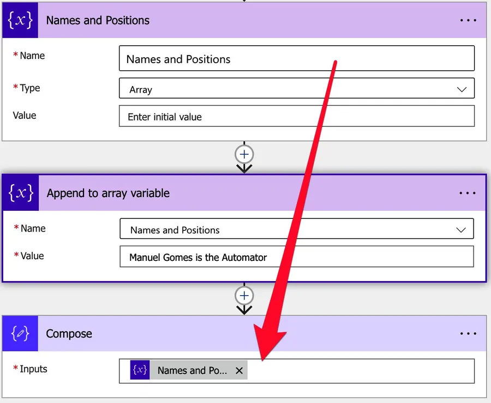Click the Enter initial value field
The width and height of the screenshot is (491, 403).
[x=296, y=117]
